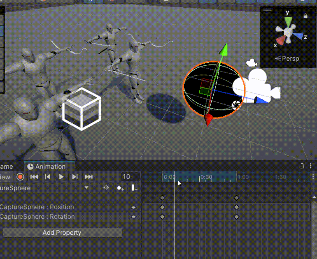The width and height of the screenshot is (317, 259).
Task: Open the timeline area three-dot menu
Action: 313,177
